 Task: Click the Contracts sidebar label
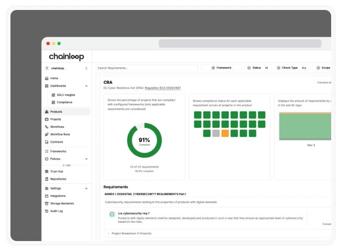(56, 142)
